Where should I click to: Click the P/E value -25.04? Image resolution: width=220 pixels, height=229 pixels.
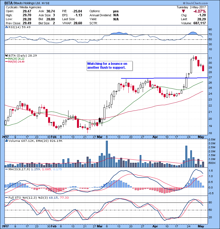click(77, 11)
